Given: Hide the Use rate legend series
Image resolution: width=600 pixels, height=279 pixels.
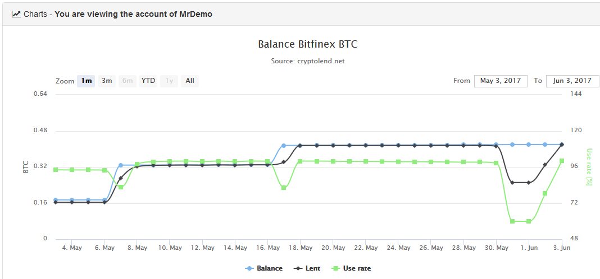Looking at the screenshot, I should coord(352,268).
